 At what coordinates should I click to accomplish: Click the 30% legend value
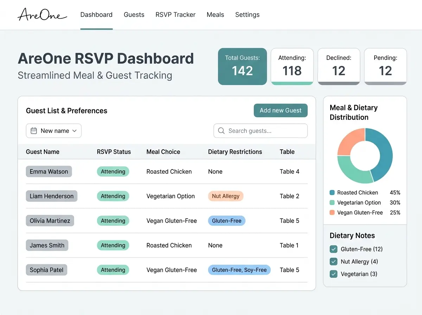395,202
